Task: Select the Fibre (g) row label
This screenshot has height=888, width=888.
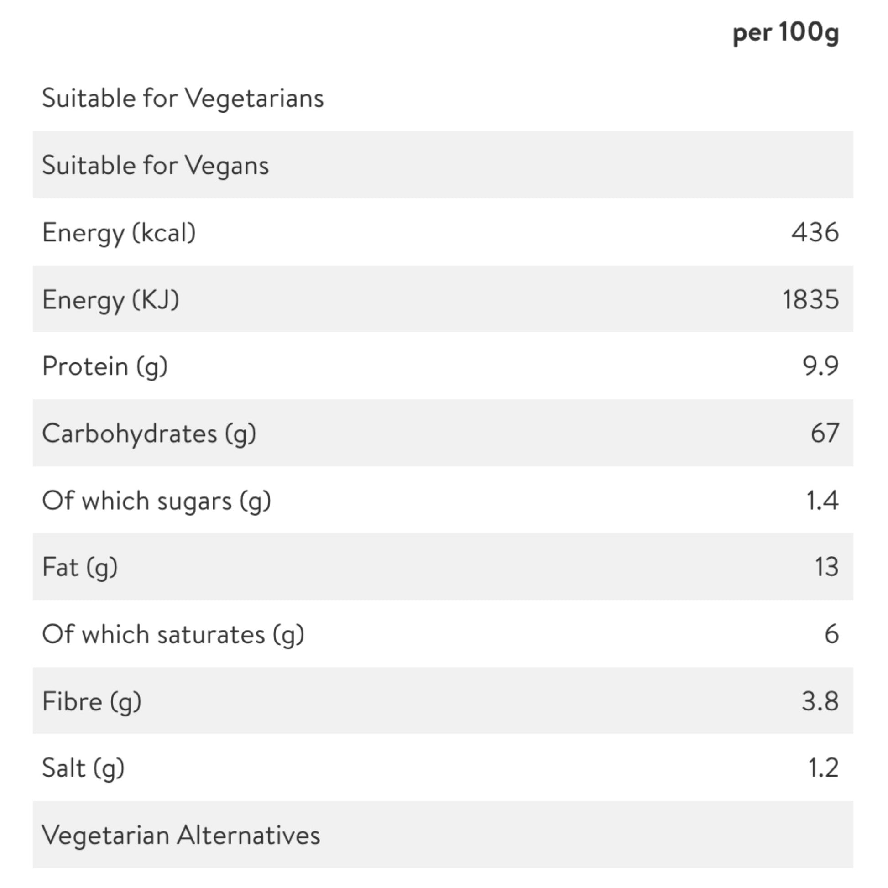Action: pyautogui.click(x=91, y=702)
